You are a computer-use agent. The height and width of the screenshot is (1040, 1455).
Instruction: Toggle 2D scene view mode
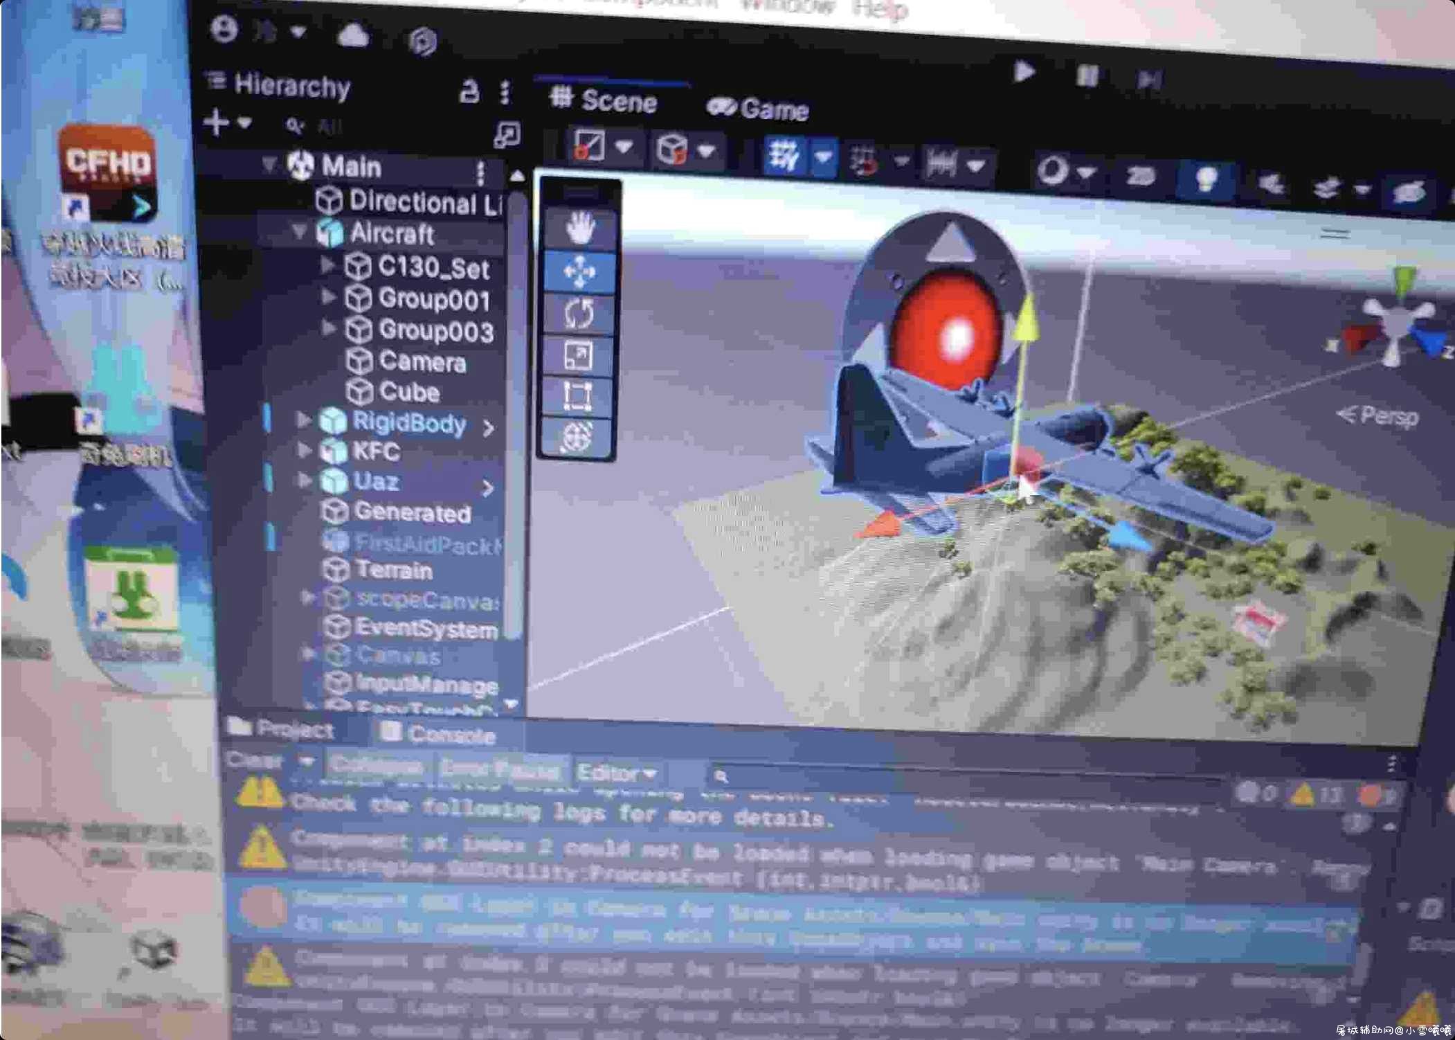pyautogui.click(x=1140, y=176)
